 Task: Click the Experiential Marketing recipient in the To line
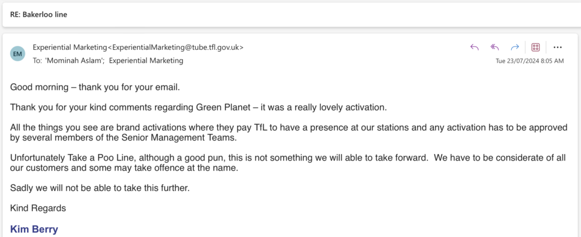click(x=146, y=61)
